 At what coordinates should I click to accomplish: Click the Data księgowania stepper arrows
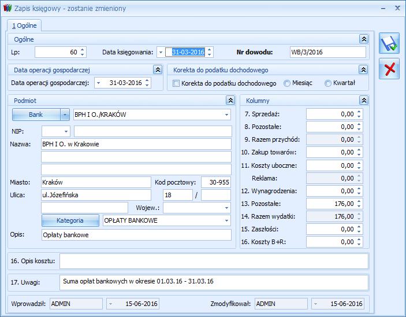tap(209, 52)
